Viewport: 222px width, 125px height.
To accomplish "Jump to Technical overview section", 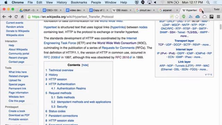I will (x=61, y=70).
